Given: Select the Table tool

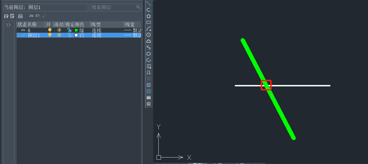Looking at the screenshot, I should click(x=149, y=98).
